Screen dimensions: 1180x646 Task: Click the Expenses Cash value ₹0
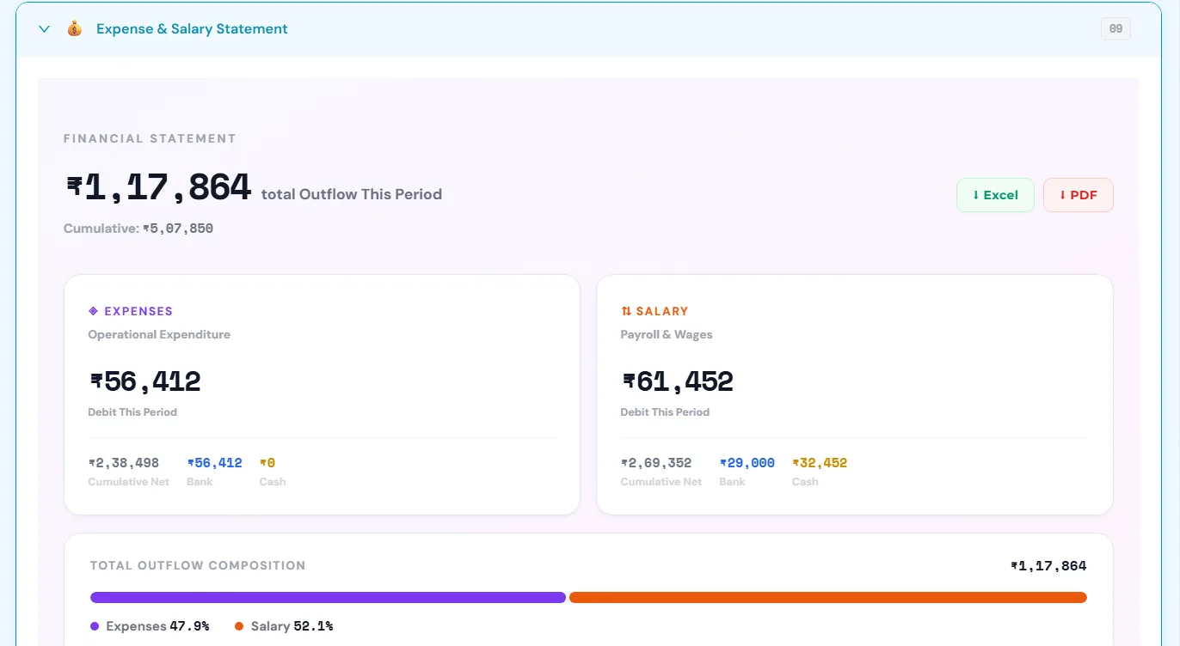click(x=267, y=463)
